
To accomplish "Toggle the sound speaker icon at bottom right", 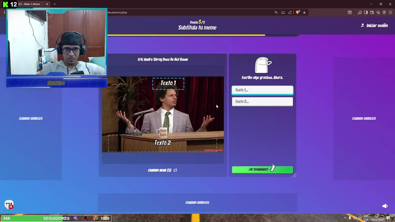I will point(385,206).
